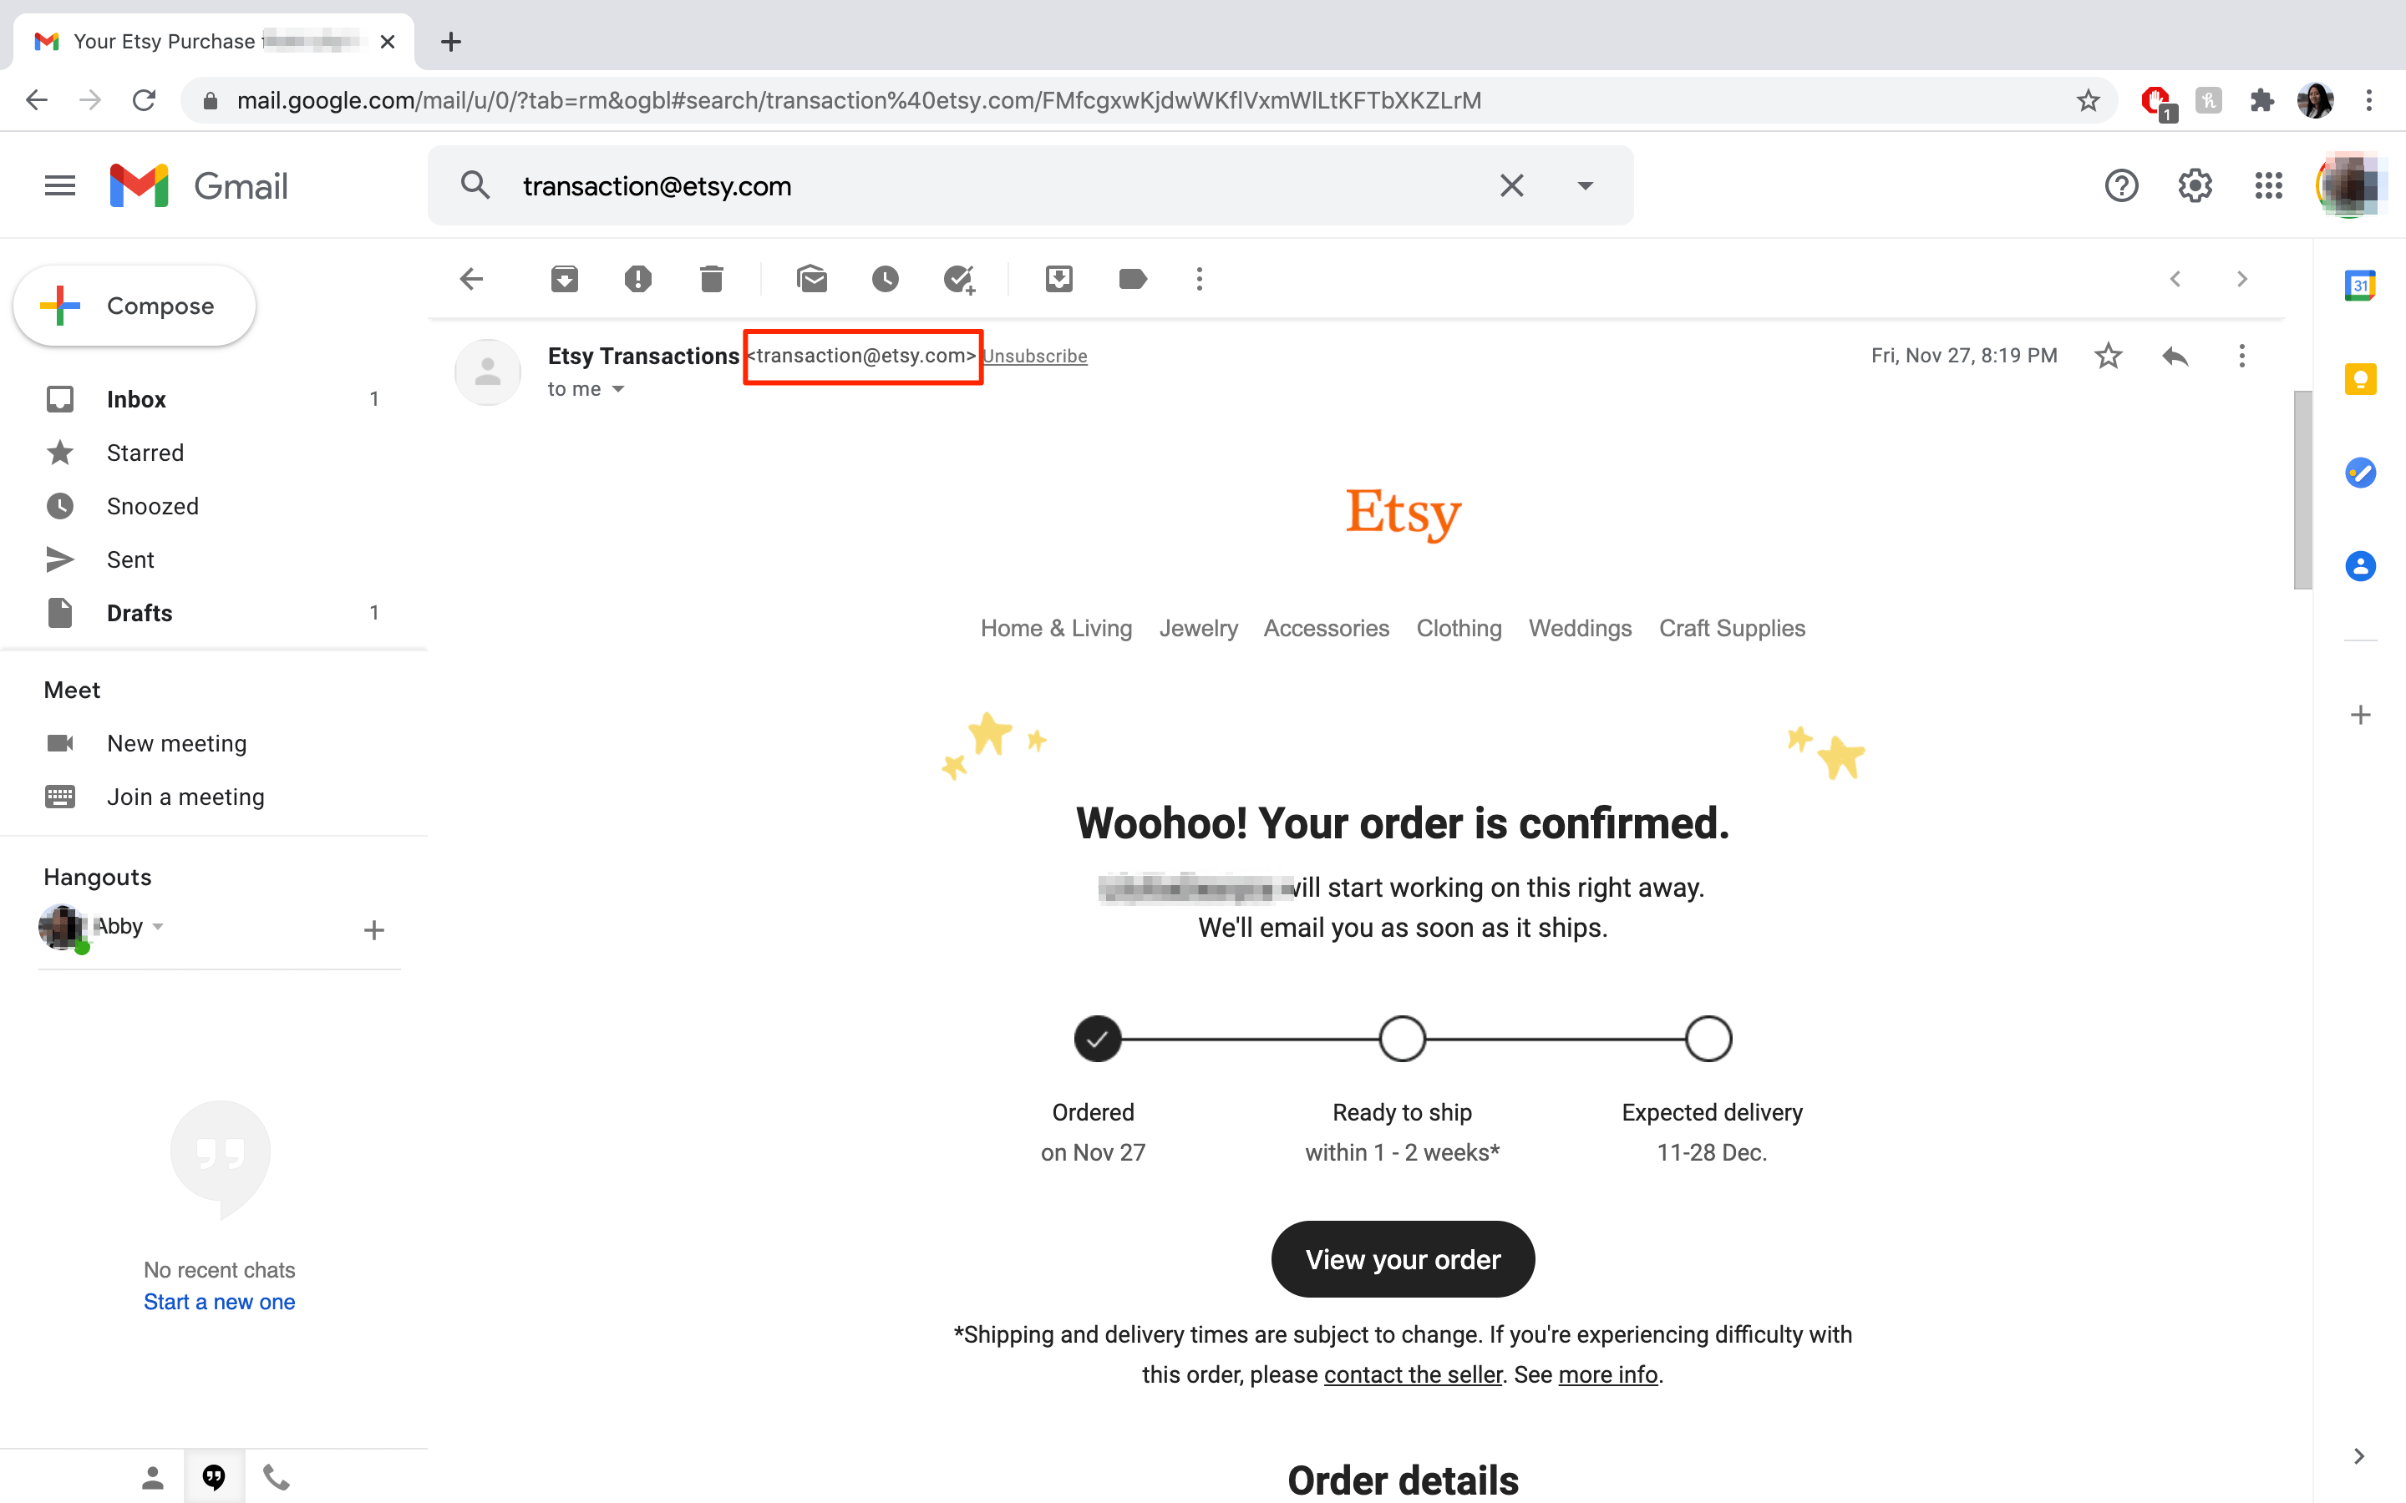The image size is (2406, 1503).
Task: Star the Etsy Transactions email
Action: point(2108,356)
